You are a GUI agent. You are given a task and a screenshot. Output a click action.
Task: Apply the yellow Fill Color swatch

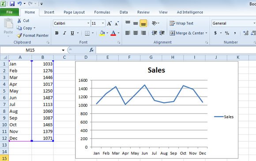102,33
